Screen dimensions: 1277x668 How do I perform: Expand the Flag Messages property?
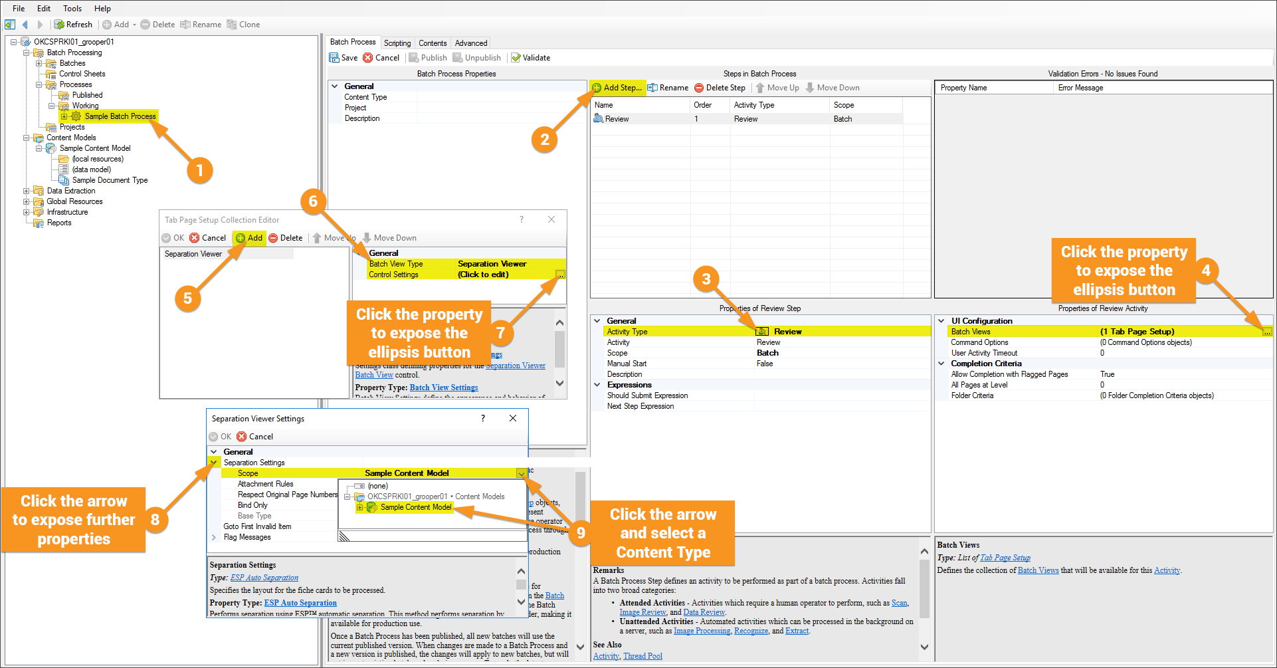pyautogui.click(x=214, y=537)
